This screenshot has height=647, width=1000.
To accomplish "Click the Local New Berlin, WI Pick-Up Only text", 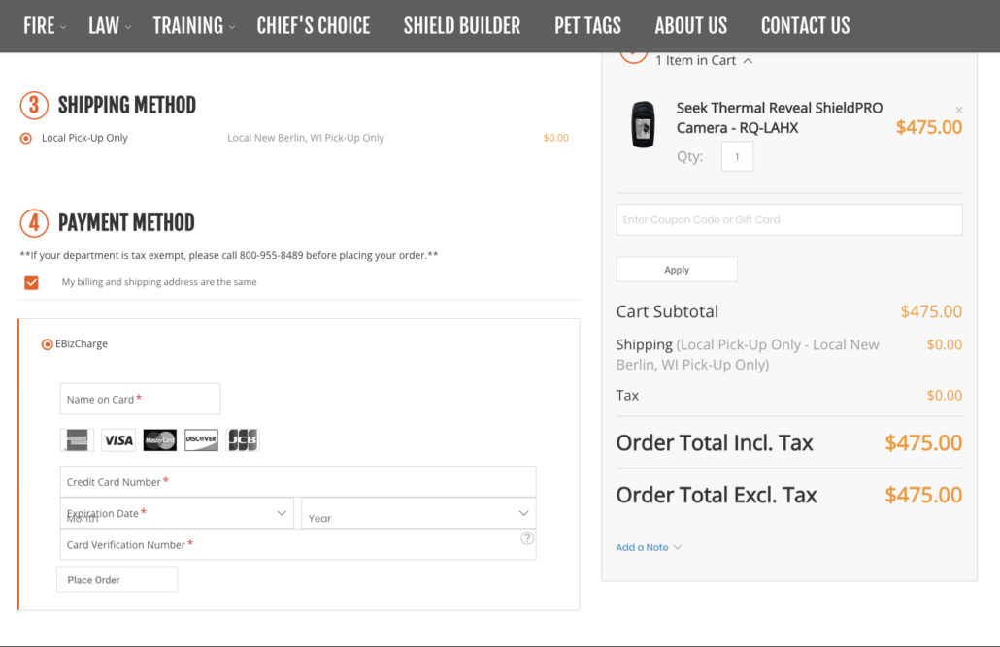I will coord(306,138).
